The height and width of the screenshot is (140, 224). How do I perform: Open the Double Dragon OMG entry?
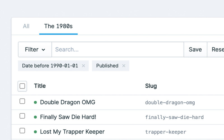click(x=67, y=102)
